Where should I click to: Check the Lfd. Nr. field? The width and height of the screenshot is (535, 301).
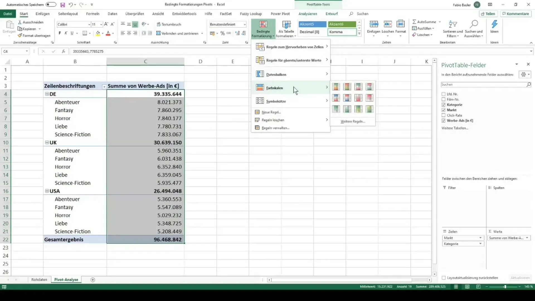pos(444,94)
